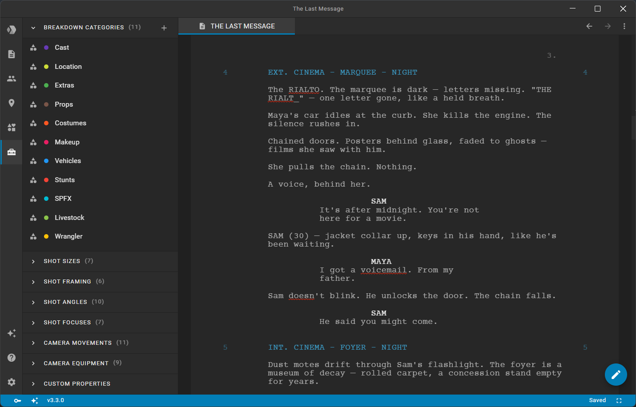Click the yellow-green Location color dot
The width and height of the screenshot is (636, 407).
tap(46, 67)
